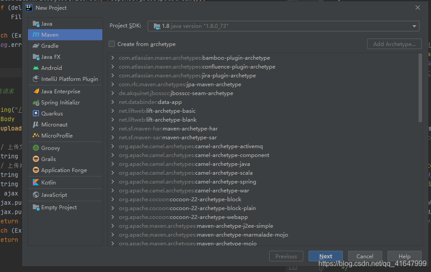Expand the bamboo-plugin-archetype tree node
This screenshot has height=272, width=431.
[x=113, y=58]
